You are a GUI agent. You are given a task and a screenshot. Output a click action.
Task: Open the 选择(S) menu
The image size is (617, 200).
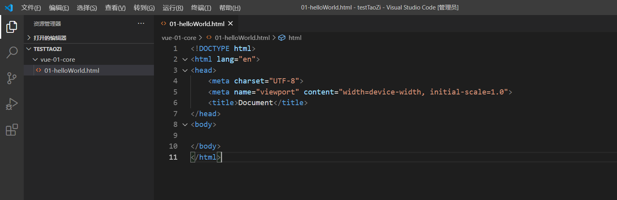(87, 8)
